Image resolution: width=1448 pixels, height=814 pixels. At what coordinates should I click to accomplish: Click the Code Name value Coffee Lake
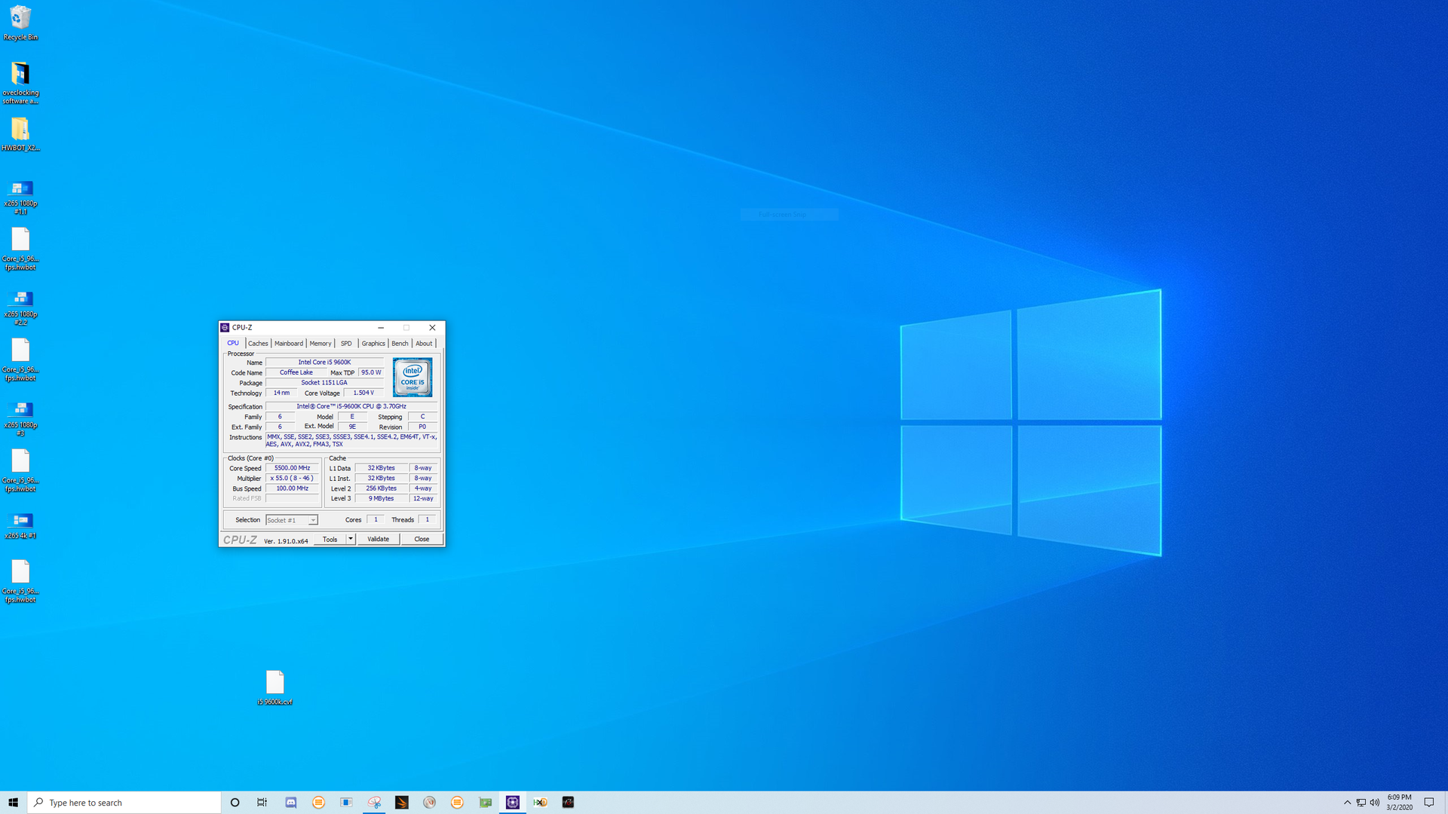(x=296, y=372)
